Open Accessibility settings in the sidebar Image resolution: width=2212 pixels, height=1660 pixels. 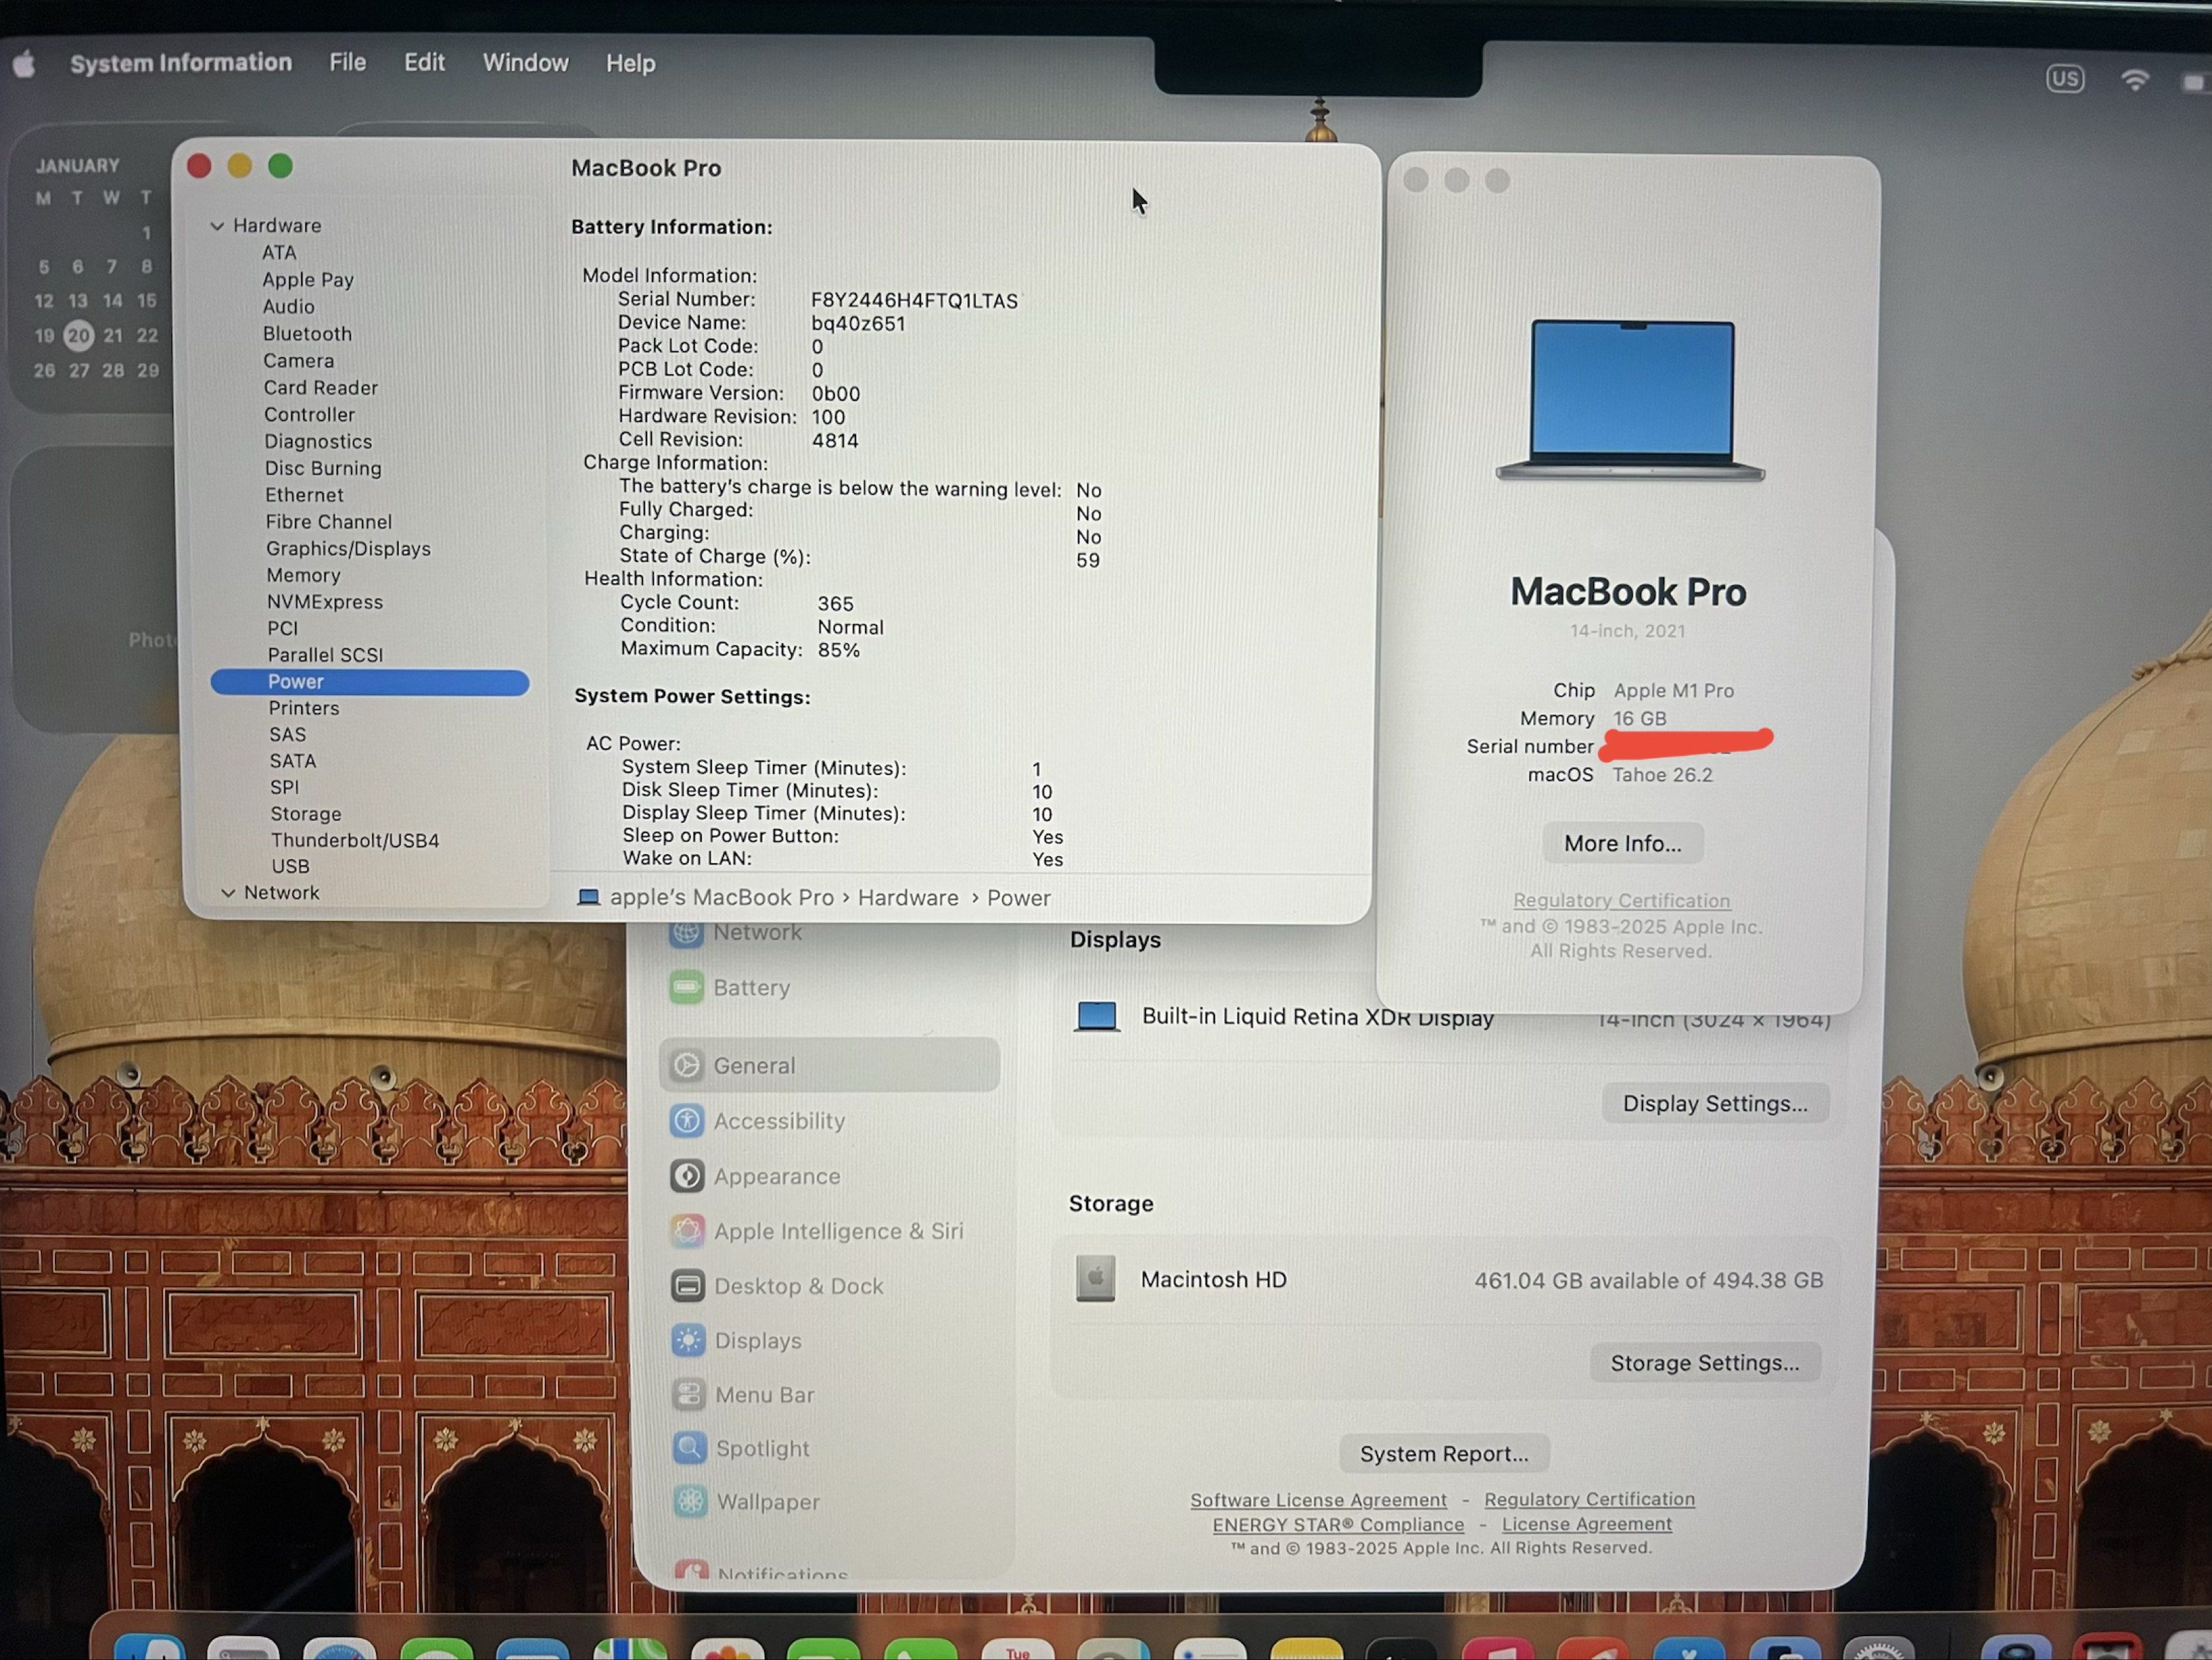pyautogui.click(x=781, y=1121)
